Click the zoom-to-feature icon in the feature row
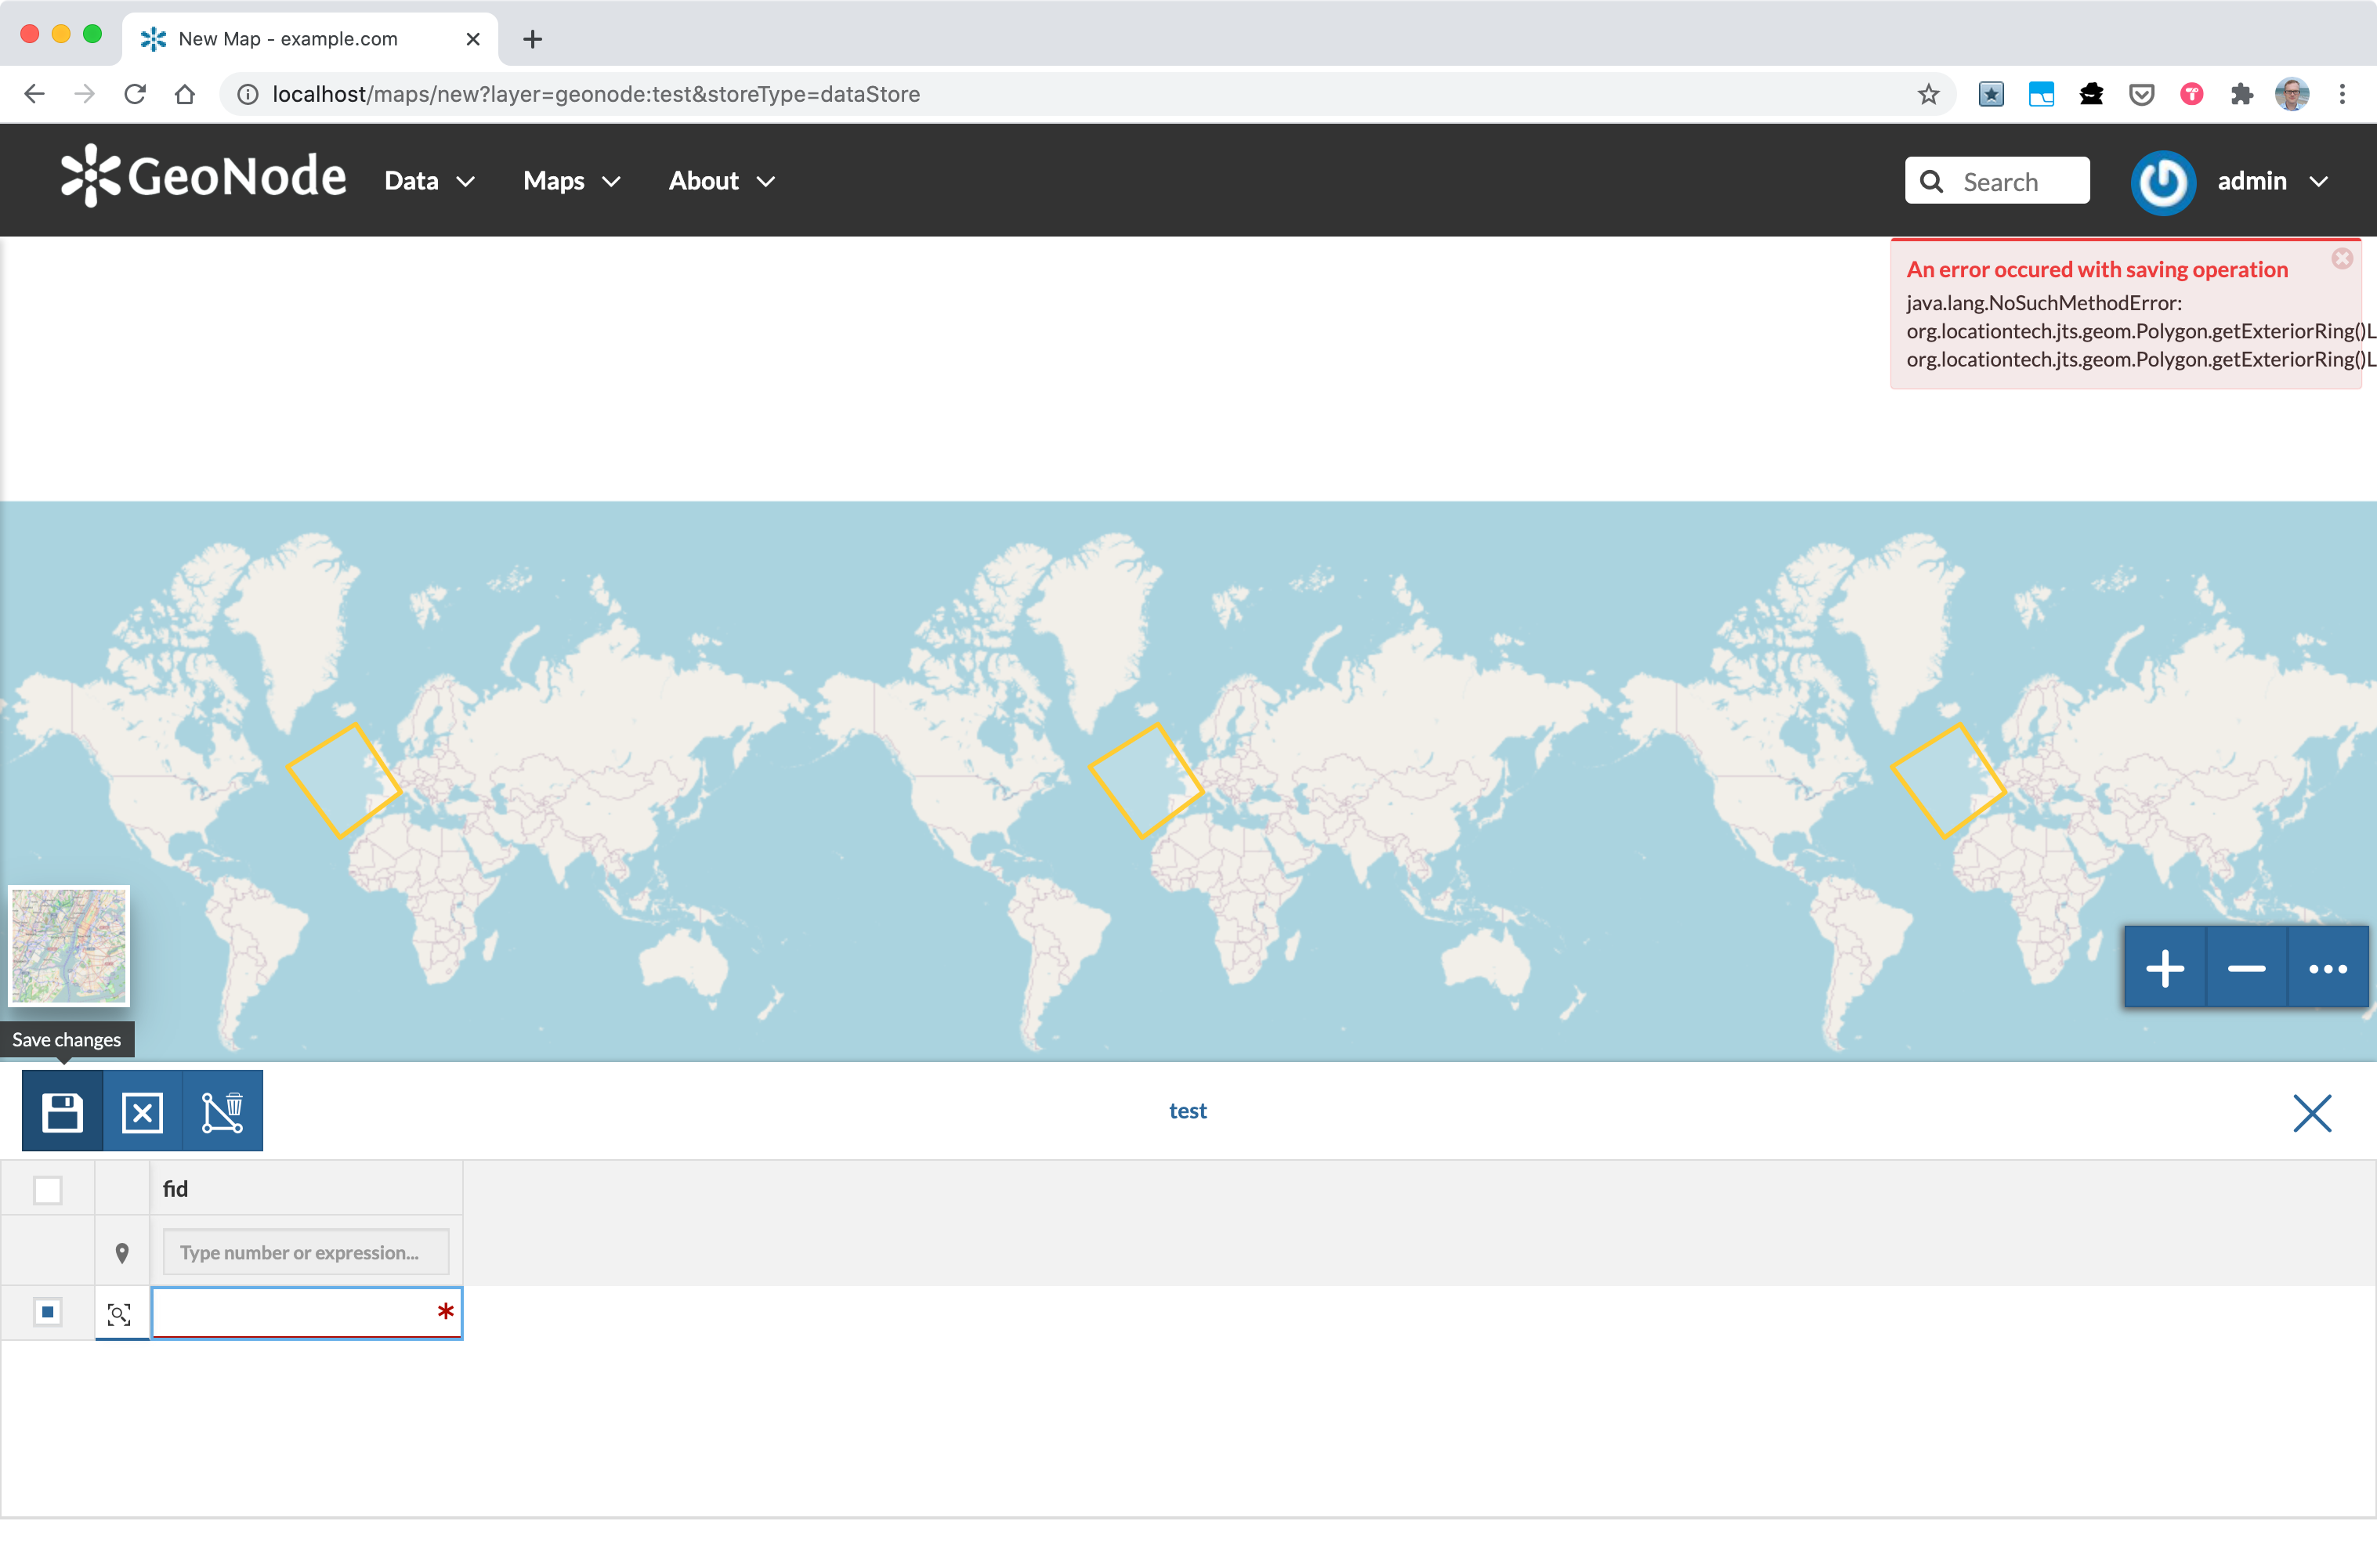Viewport: 2377px width, 1568px height. point(120,1313)
